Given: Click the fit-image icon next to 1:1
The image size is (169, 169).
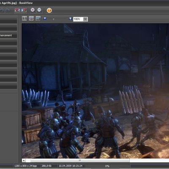Looking at the screenshot, I should click(x=31, y=18).
